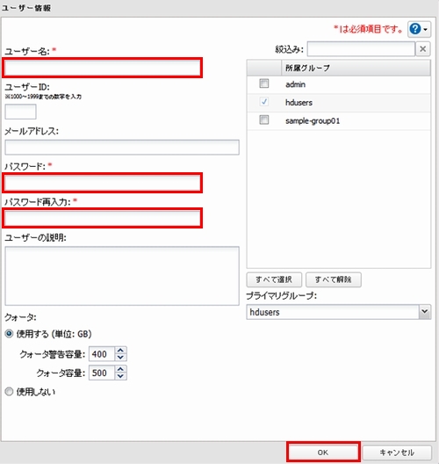
Task: Focus the メールアドレス input field
Action: click(122, 148)
